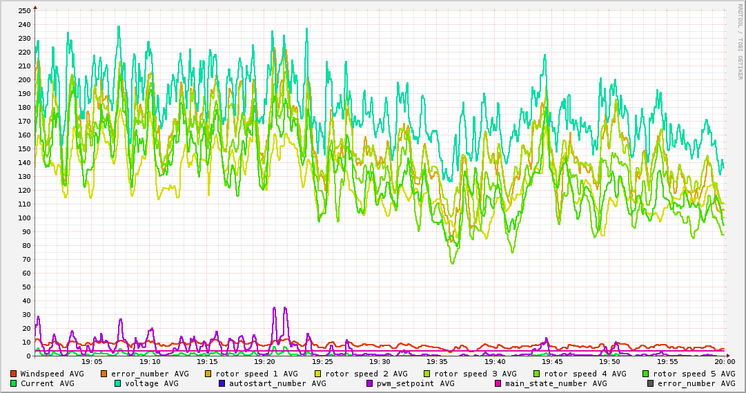Click the 19:35 time axis label
Image resolution: width=746 pixels, height=393 pixels.
tap(438, 362)
